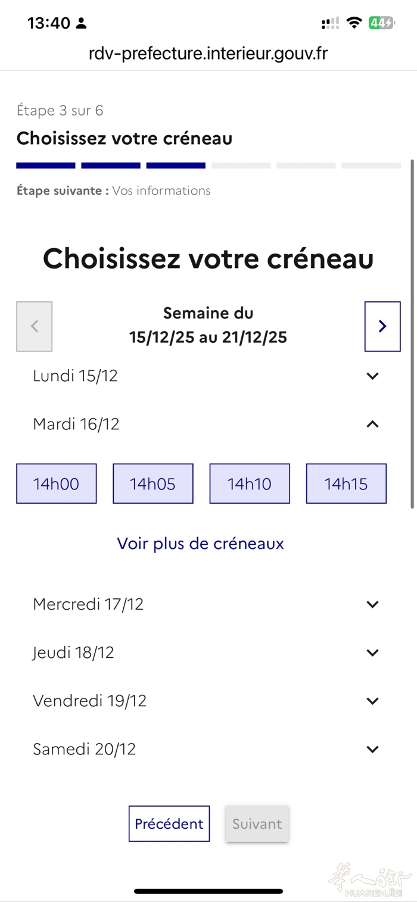
Task: Tap the battery indicator in status bar
Action: [x=381, y=23]
